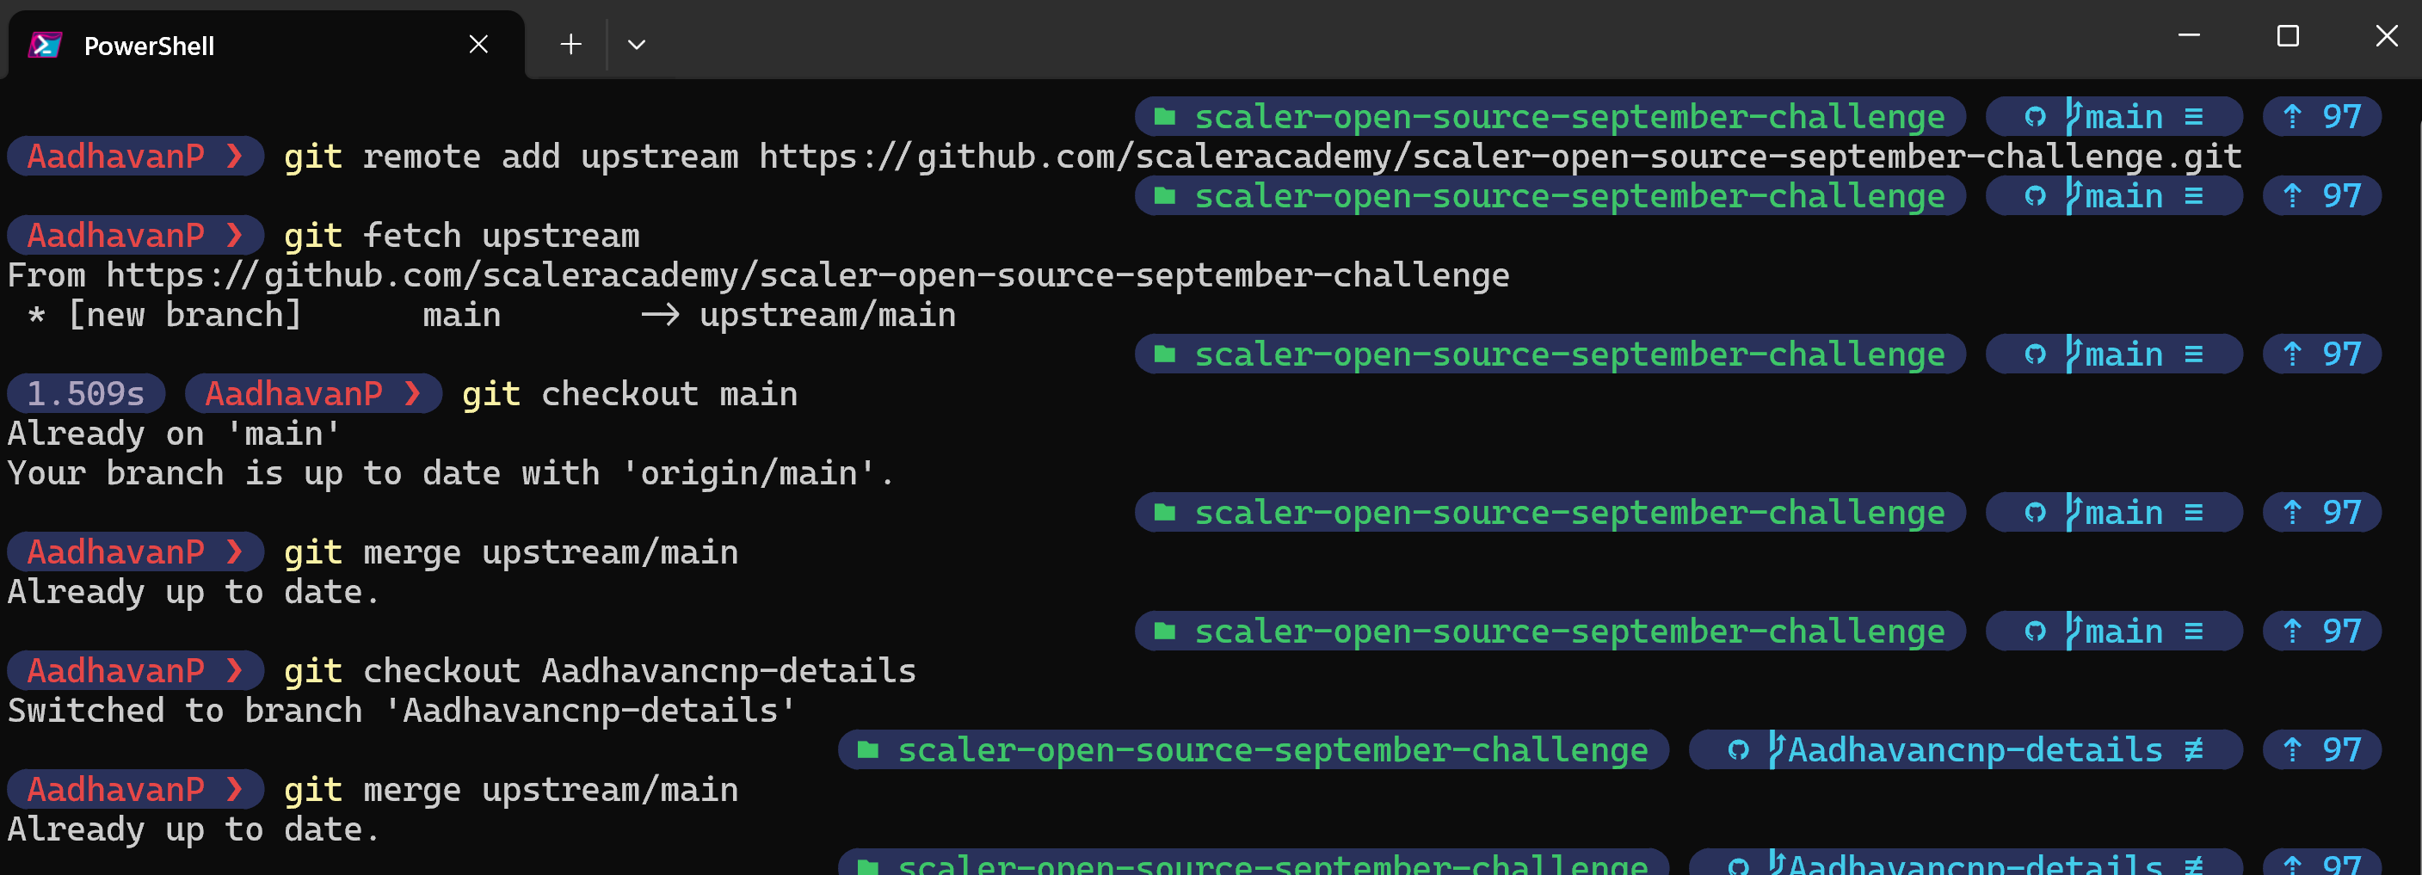Click the upward push arrow next to "97"
The width and height of the screenshot is (2422, 875).
(2291, 116)
